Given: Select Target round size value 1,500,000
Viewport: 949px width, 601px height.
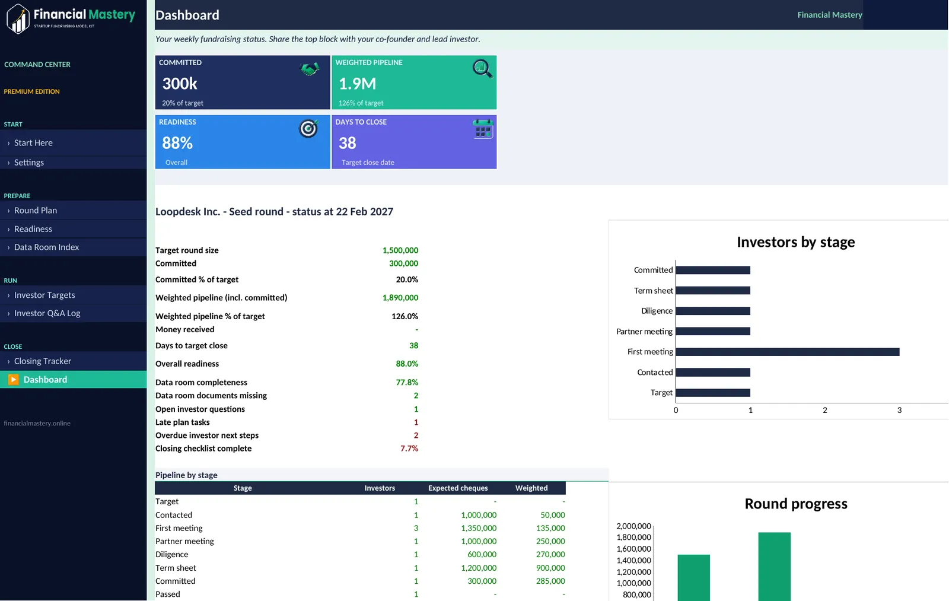Looking at the screenshot, I should point(400,250).
